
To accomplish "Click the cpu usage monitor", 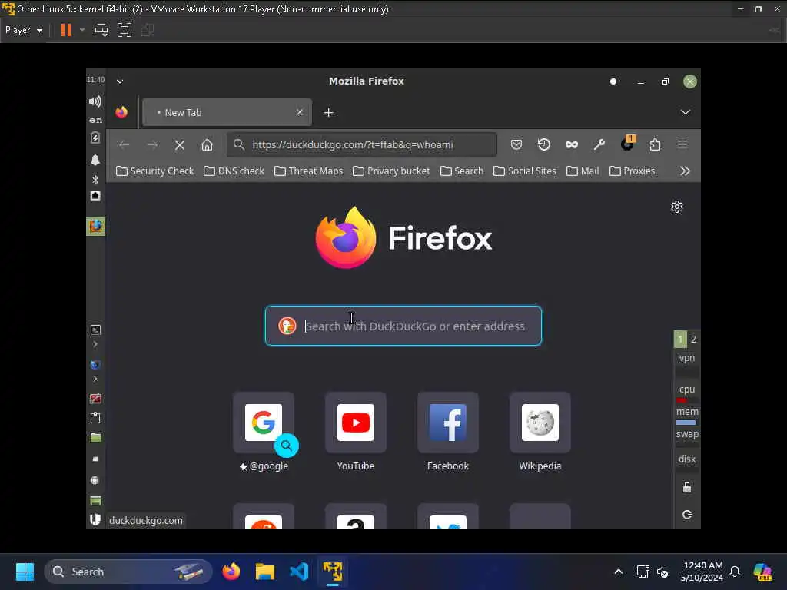I will point(686,393).
